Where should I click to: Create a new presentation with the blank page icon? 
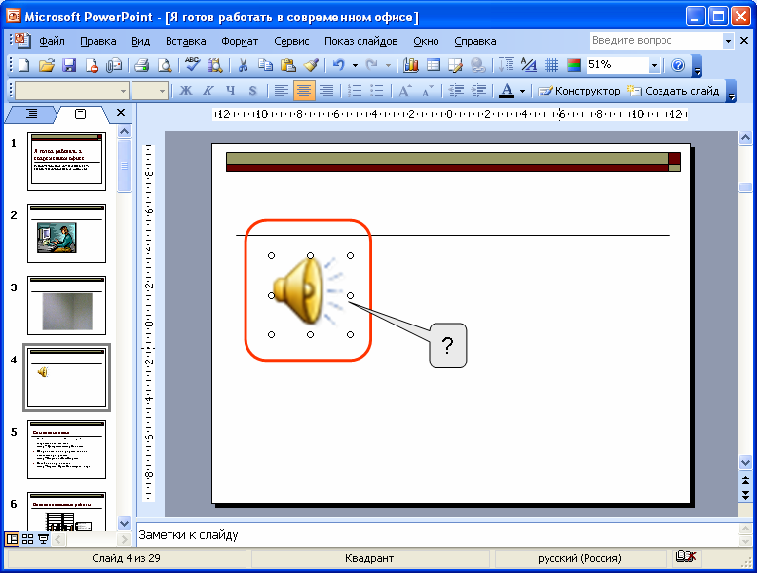pos(23,65)
